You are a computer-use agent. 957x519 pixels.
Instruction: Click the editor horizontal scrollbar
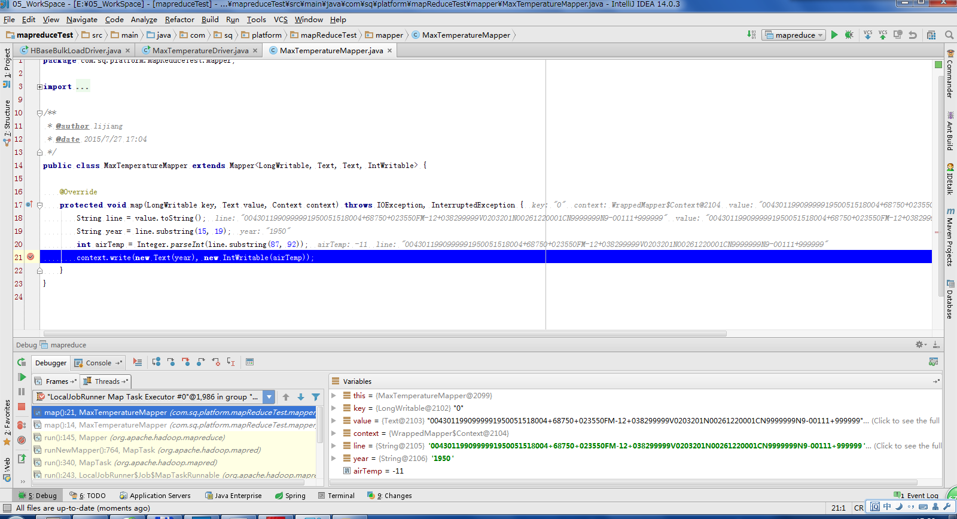[385, 334]
